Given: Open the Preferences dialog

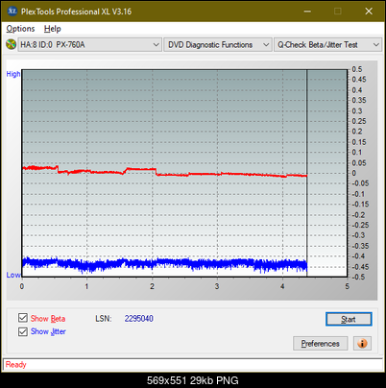Looking at the screenshot, I should (x=320, y=344).
